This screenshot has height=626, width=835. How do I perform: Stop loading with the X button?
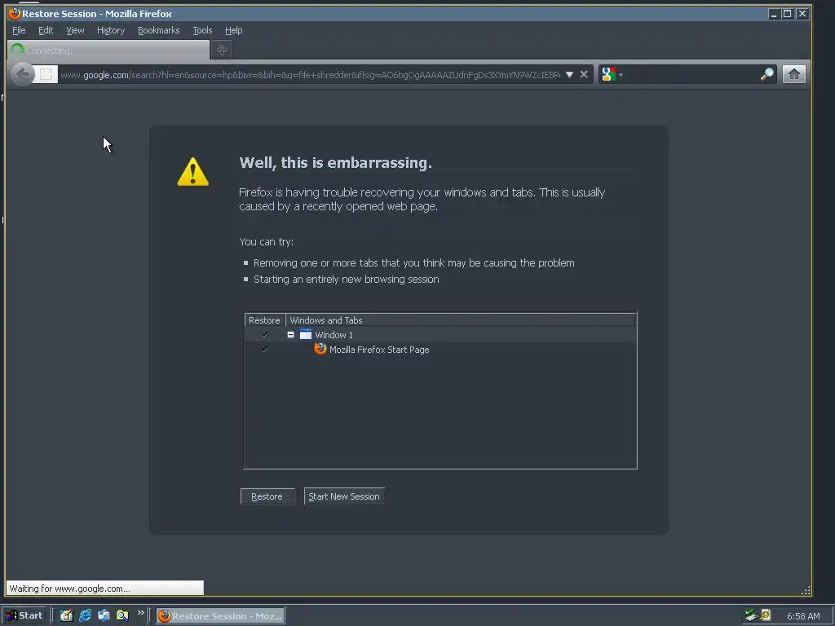pyautogui.click(x=584, y=74)
